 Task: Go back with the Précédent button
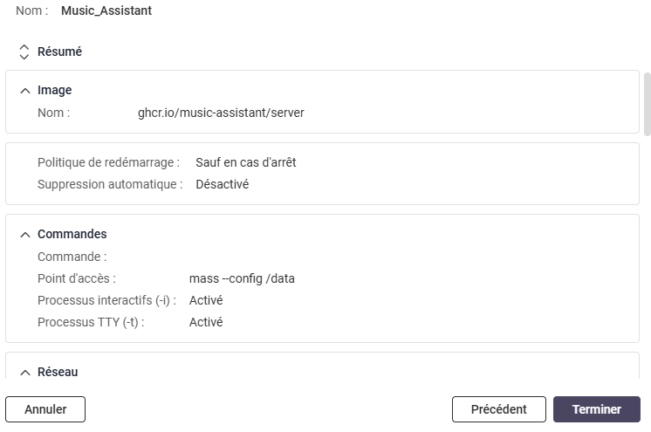[x=498, y=409]
